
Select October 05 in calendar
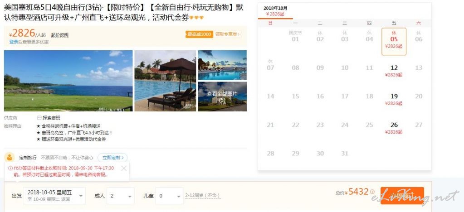click(394, 41)
